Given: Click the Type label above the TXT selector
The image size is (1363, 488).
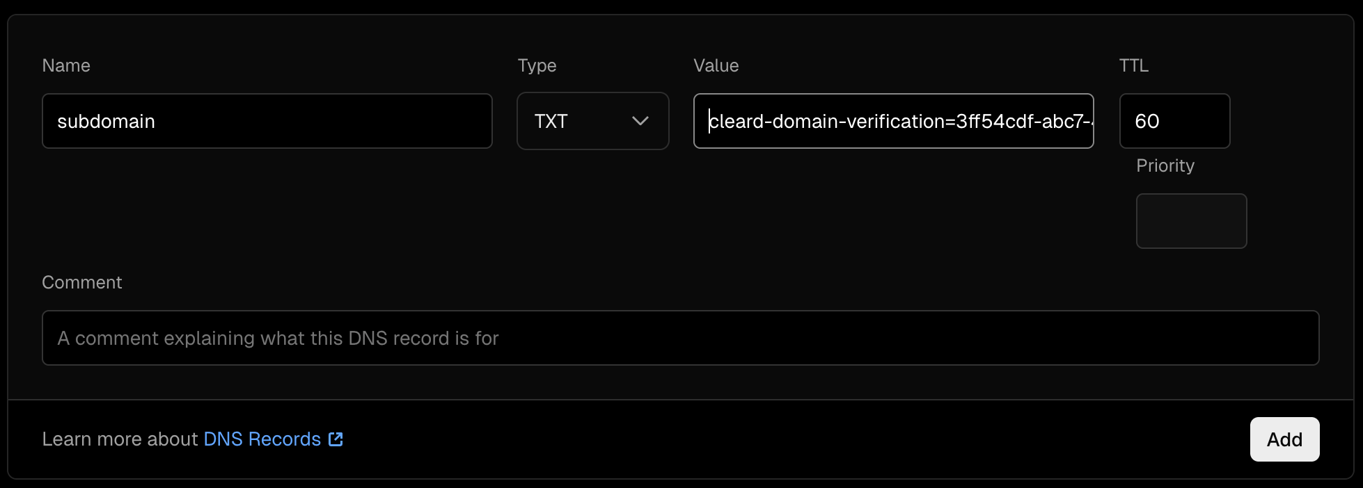Looking at the screenshot, I should [537, 65].
